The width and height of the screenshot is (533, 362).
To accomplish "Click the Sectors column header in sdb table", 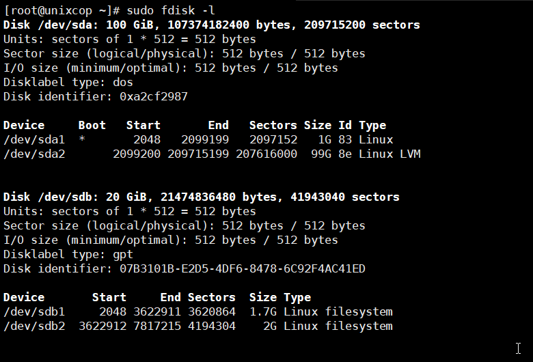I will tap(211, 297).
